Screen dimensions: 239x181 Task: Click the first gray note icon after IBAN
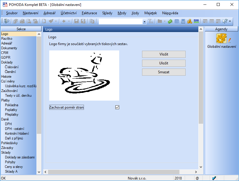(205, 21)
